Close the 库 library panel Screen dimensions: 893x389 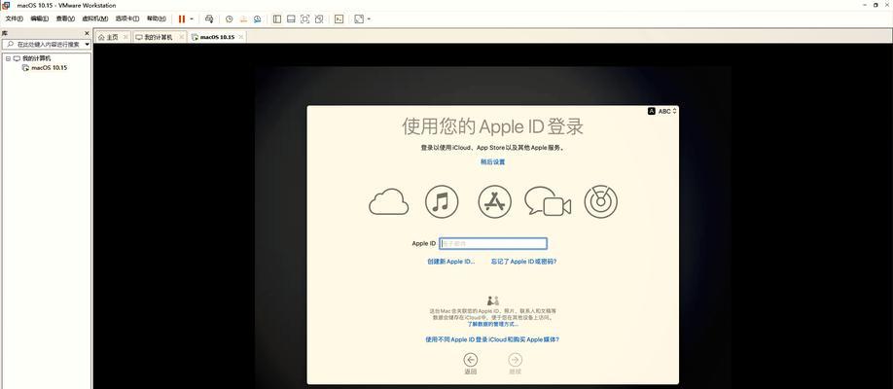coord(88,34)
